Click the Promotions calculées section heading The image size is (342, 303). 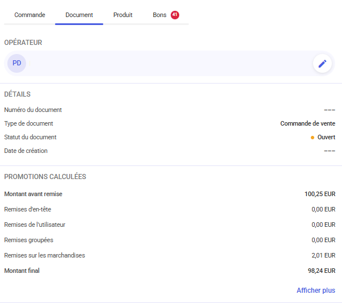(x=45, y=177)
